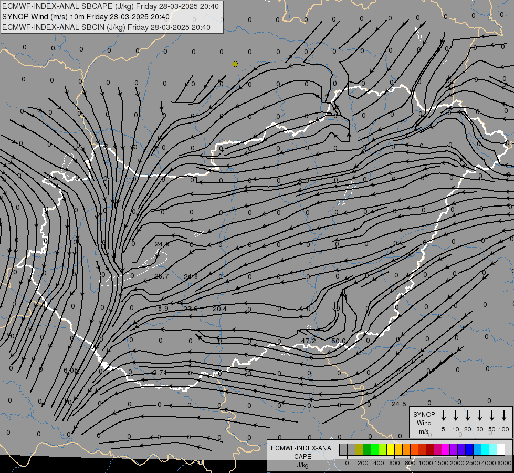Select the dark red CAPE legend swatch

click(x=430, y=449)
